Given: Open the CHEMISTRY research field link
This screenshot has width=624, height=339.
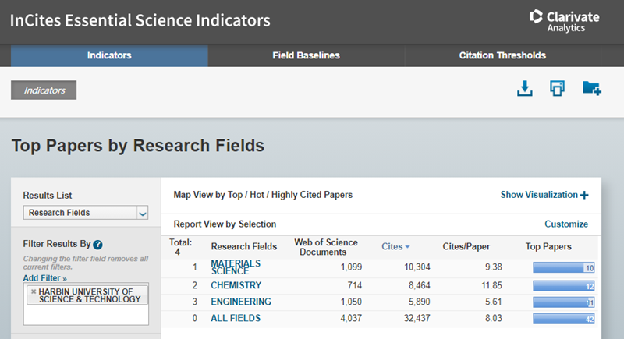Looking at the screenshot, I should tap(236, 285).
